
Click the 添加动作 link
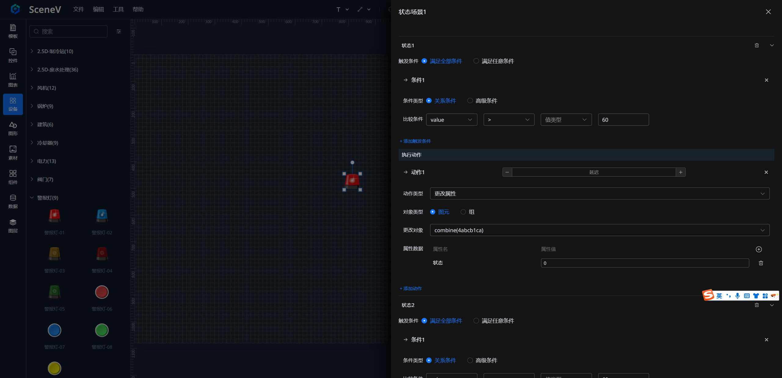pos(411,289)
